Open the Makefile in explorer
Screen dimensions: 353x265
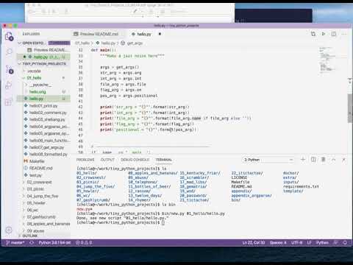point(37,161)
